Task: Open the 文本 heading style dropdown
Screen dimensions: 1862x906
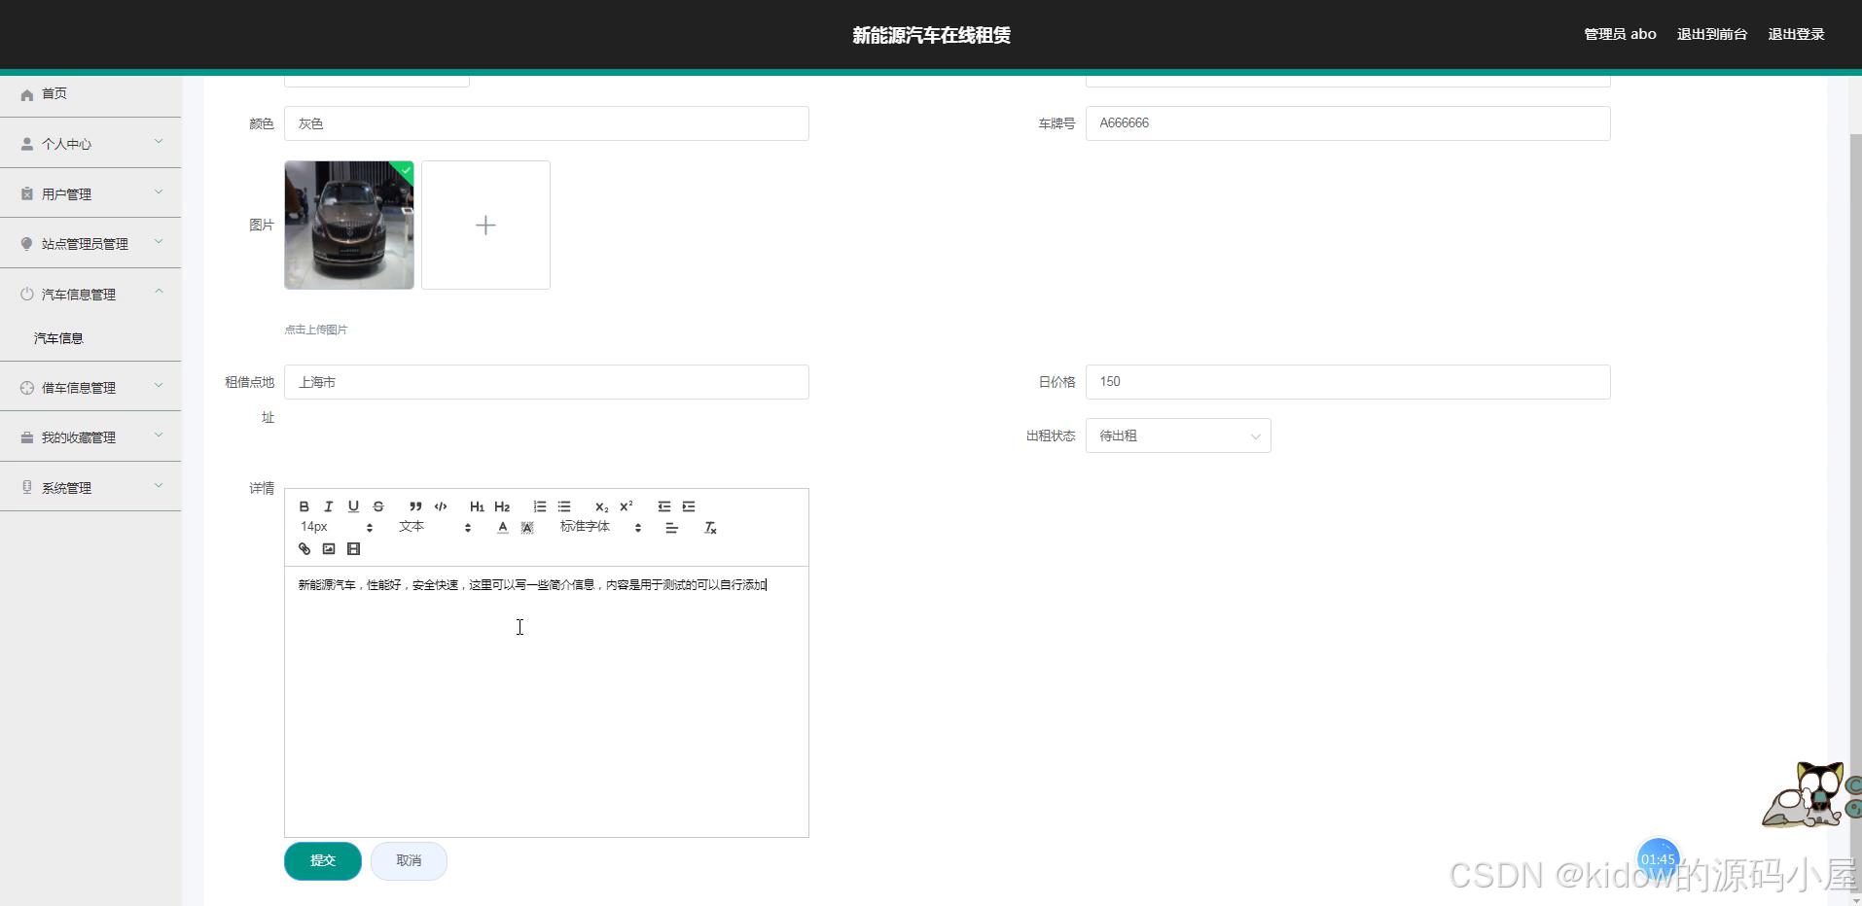Action: click(x=435, y=527)
